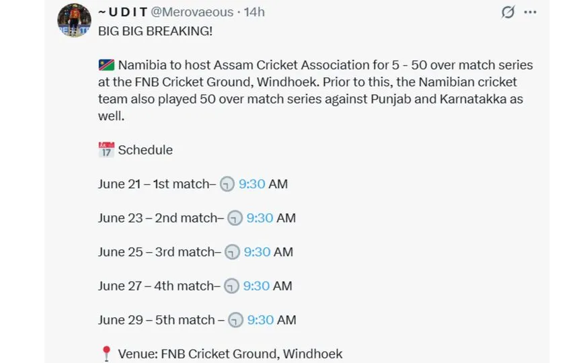581x363 pixels.
Task: Open the 9:30 link for June 21
Action: (x=252, y=184)
